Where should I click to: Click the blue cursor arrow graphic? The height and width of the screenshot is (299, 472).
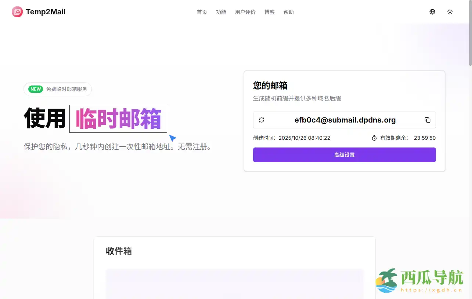click(172, 138)
